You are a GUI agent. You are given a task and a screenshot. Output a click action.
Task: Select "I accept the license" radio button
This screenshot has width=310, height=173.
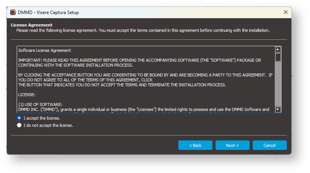click(19, 118)
